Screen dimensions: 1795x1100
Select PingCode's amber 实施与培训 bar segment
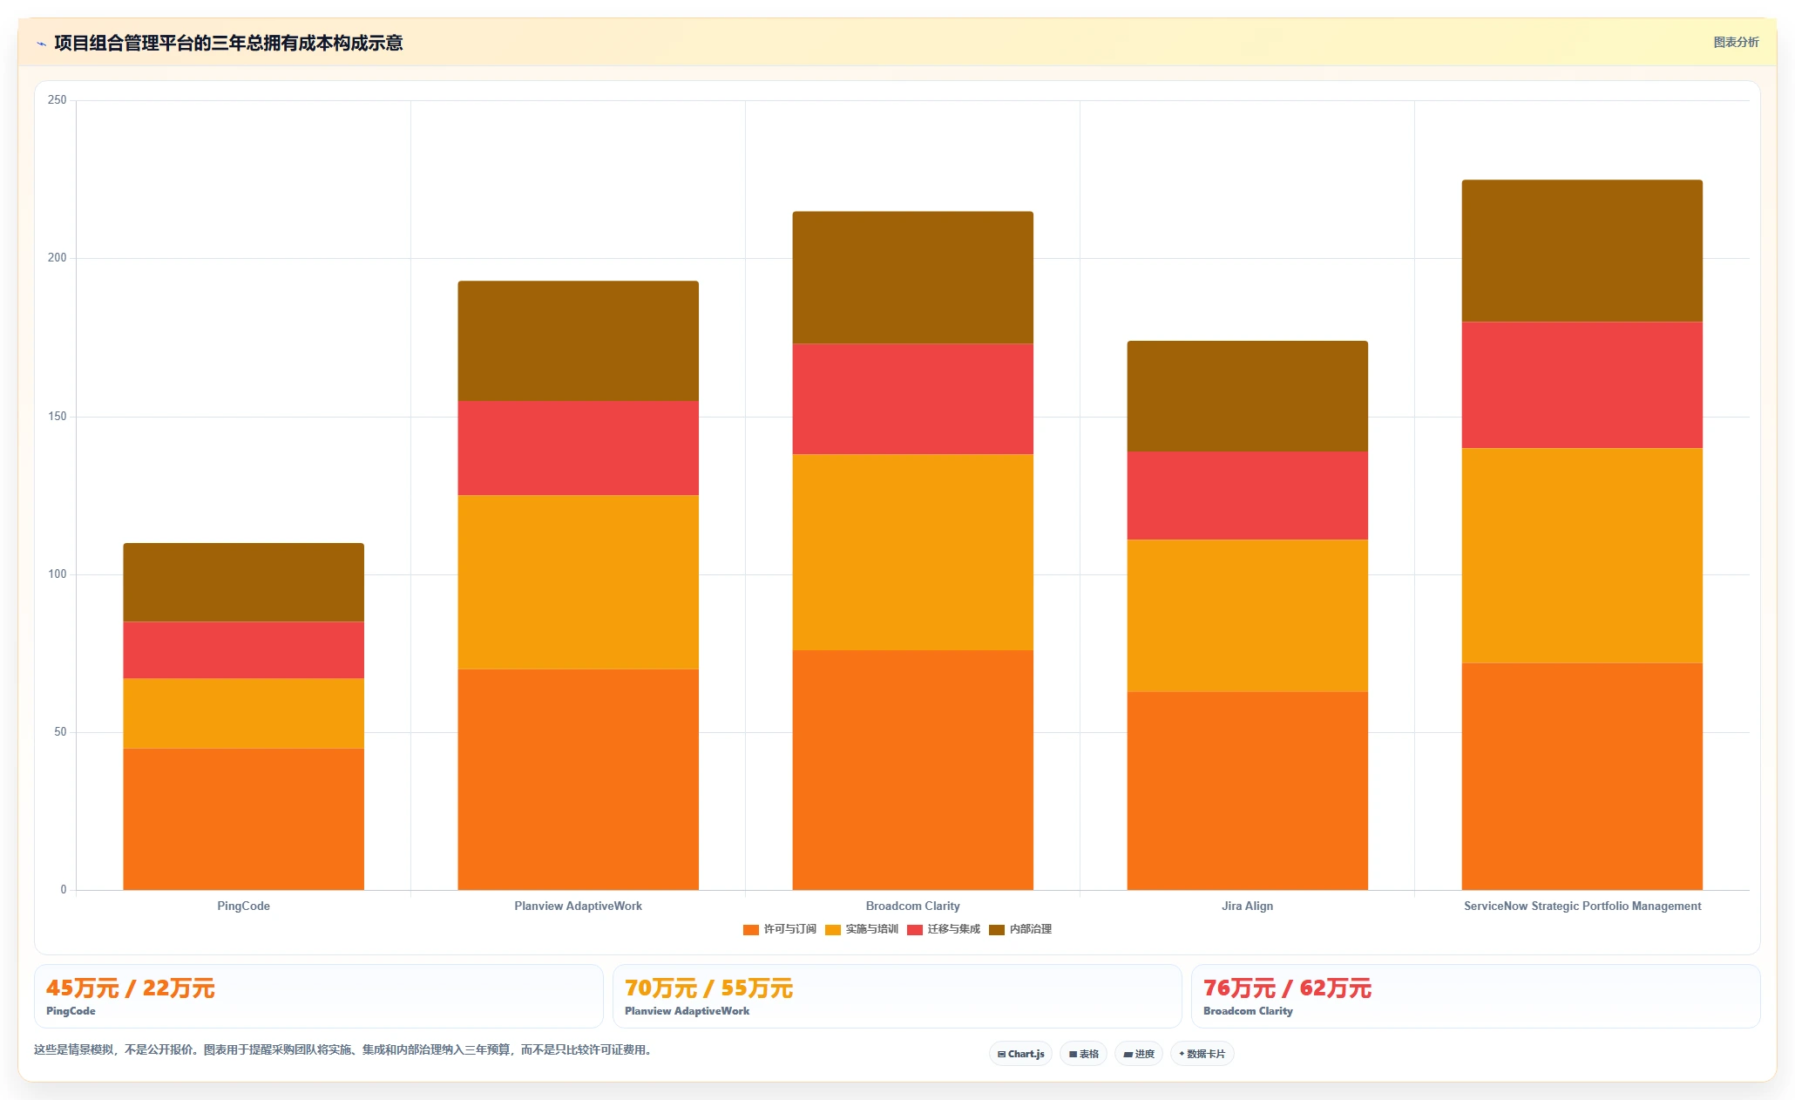pyautogui.click(x=244, y=714)
